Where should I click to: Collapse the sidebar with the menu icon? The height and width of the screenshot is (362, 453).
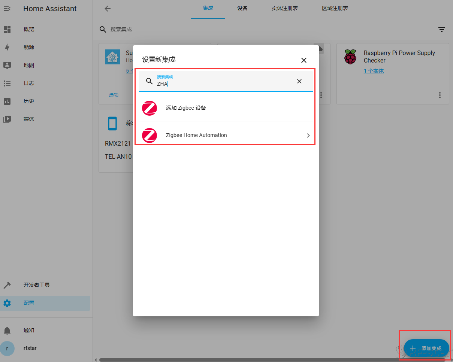[x=7, y=9]
